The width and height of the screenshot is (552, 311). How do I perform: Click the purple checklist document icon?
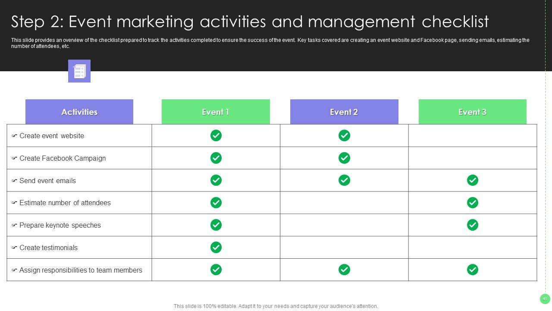click(x=79, y=71)
